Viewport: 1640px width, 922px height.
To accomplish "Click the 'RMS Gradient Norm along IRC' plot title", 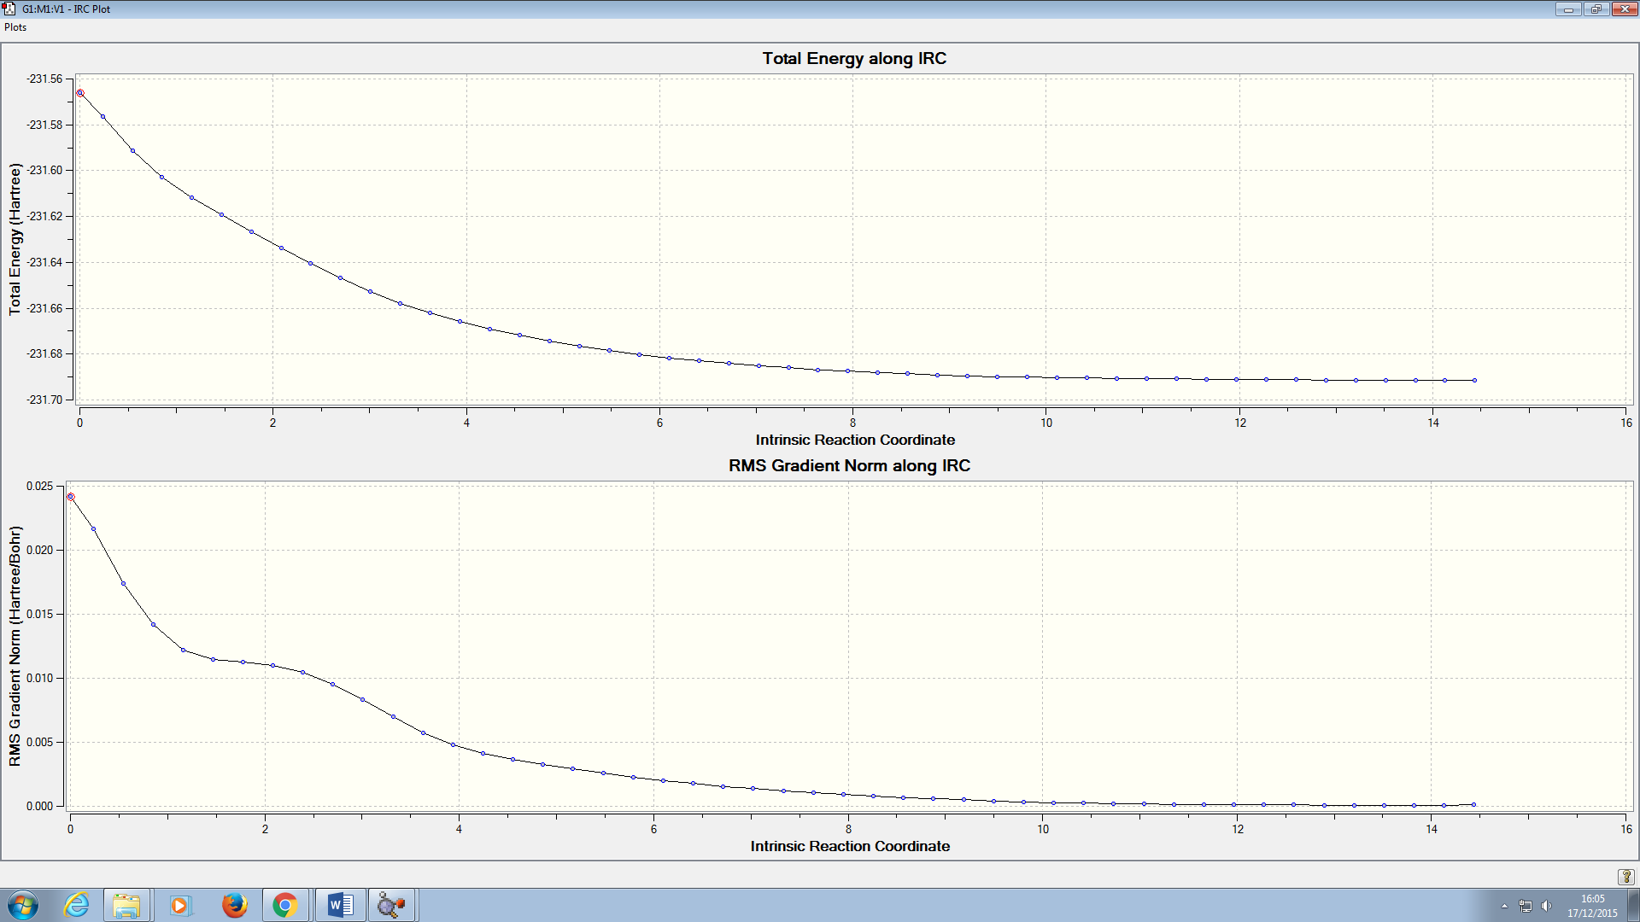I will [849, 466].
